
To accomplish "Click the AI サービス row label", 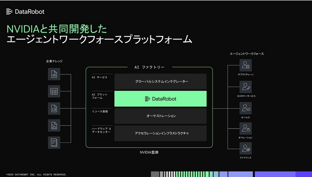I will coord(100,77).
